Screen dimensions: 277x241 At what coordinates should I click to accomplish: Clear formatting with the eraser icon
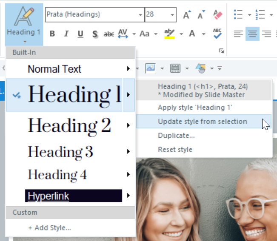[x=217, y=14]
